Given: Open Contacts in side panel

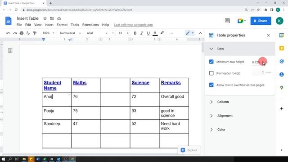Looking at the screenshot, I should (x=281, y=74).
